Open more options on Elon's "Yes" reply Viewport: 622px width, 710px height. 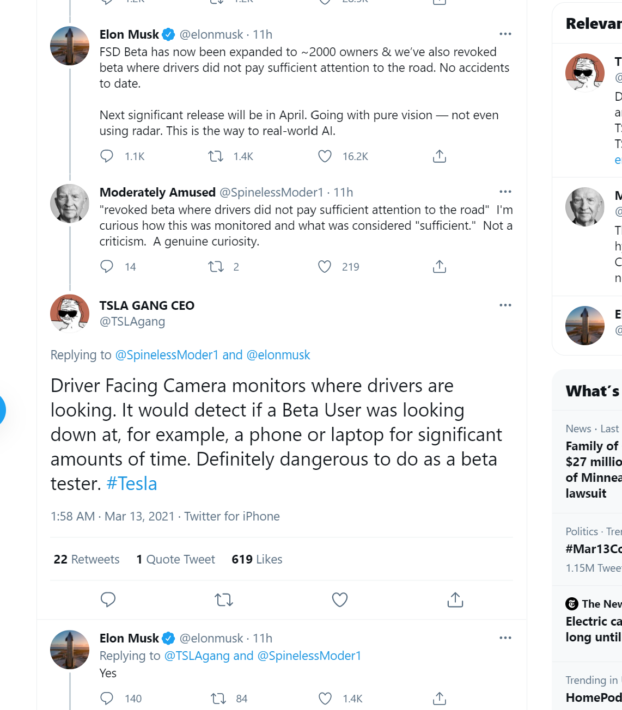coord(505,638)
